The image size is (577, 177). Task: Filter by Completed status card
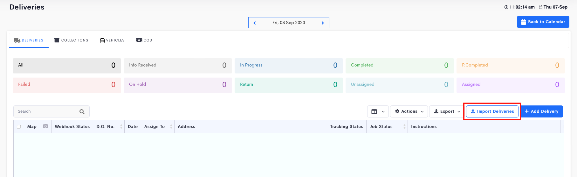pos(400,66)
